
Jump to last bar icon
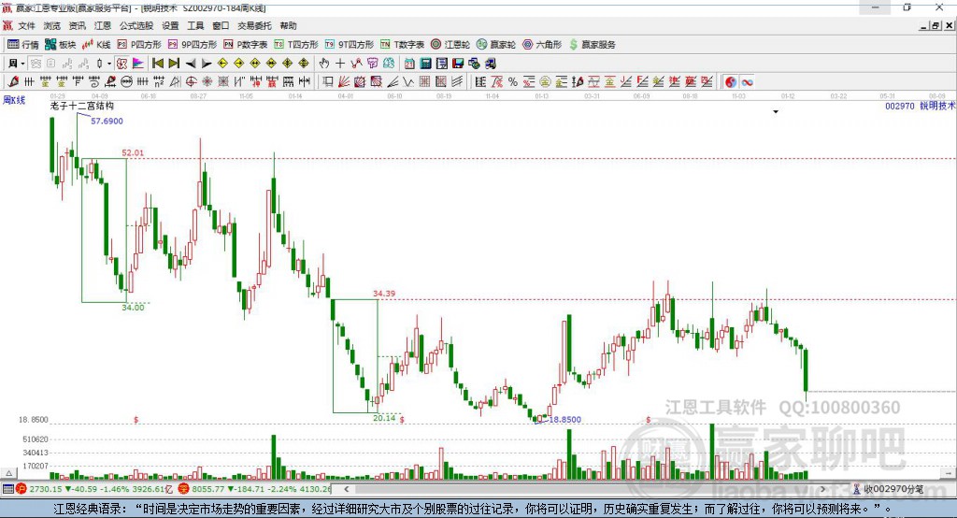point(174,64)
